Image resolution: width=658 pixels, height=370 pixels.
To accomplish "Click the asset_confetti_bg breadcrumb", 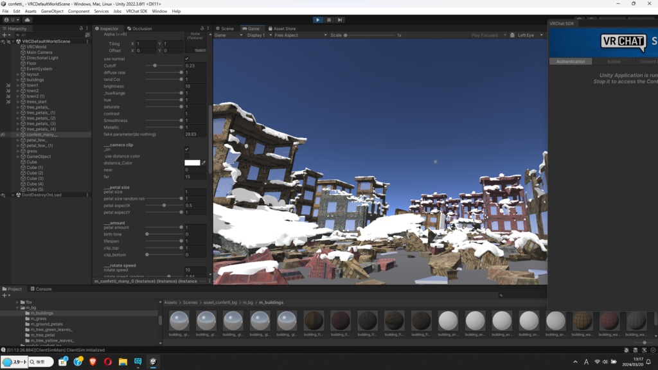I will click(x=220, y=303).
